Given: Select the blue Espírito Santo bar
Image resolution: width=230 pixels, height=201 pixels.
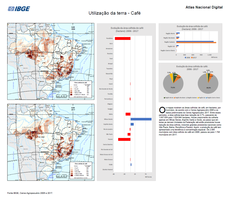Looking at the screenshot, I should [132, 124].
